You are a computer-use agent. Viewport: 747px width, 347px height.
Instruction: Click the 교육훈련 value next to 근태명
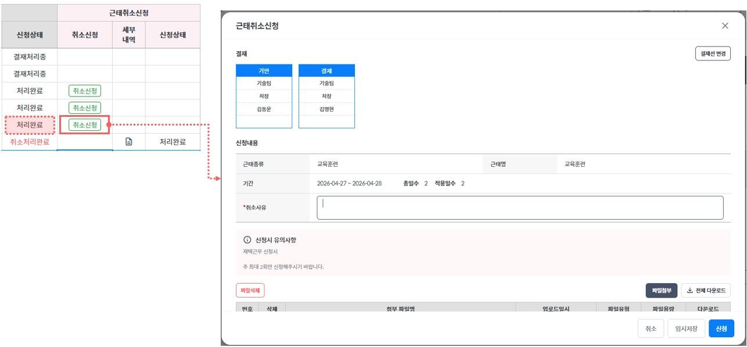[x=575, y=164]
